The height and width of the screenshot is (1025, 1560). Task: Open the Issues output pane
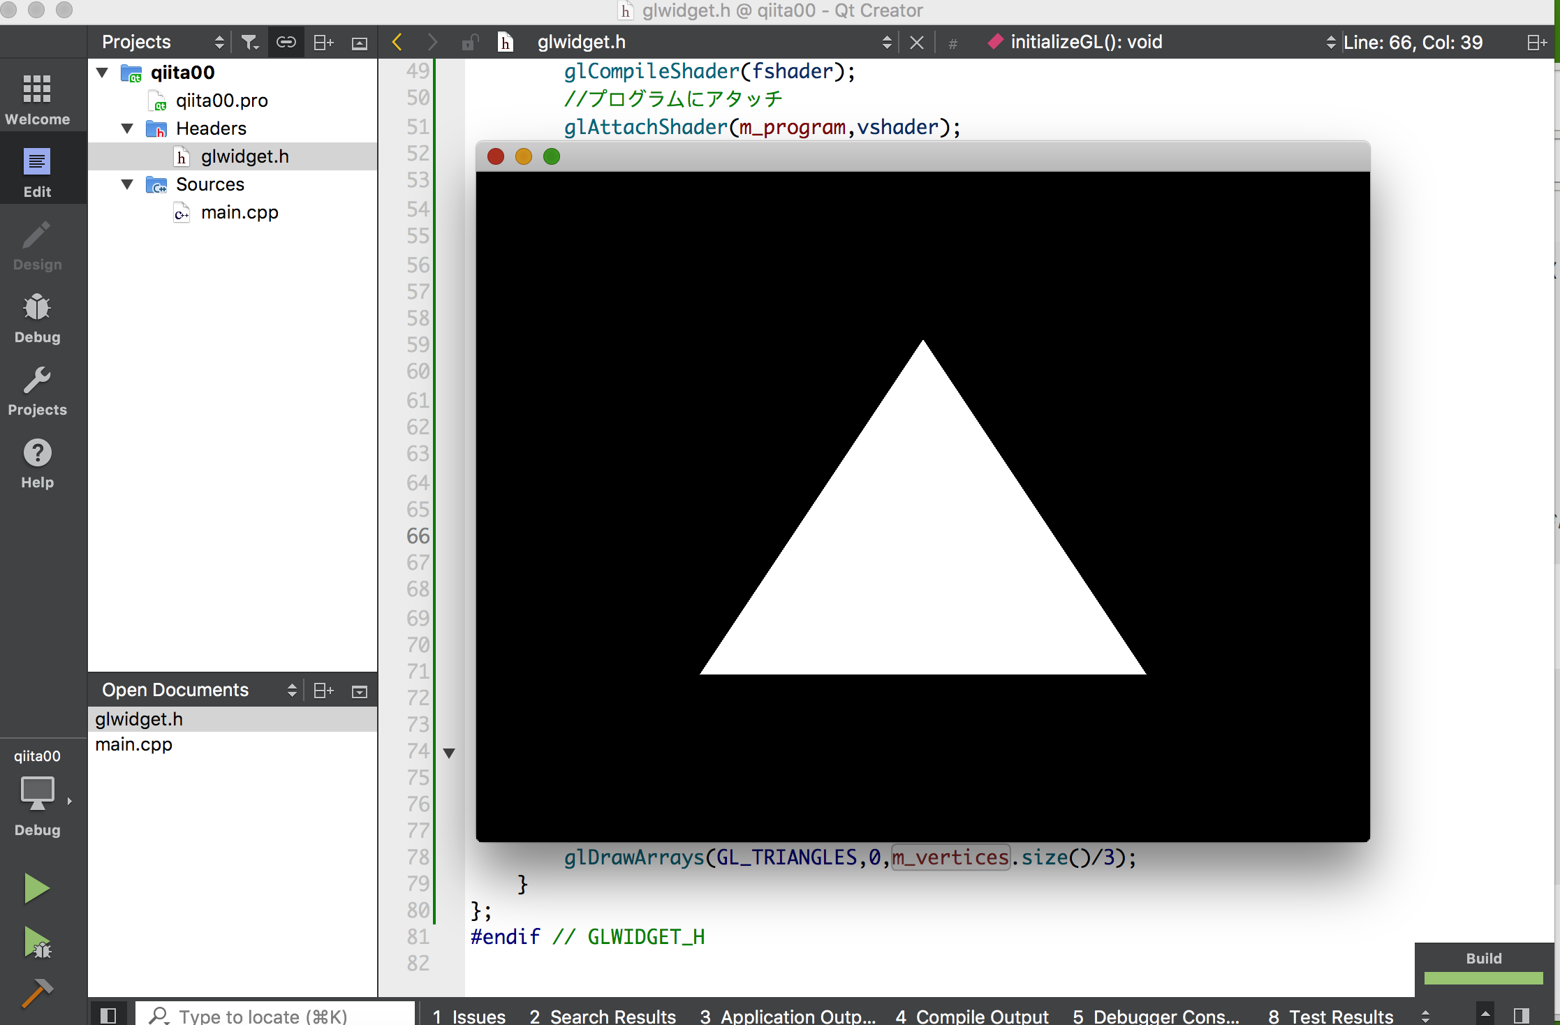[469, 1016]
